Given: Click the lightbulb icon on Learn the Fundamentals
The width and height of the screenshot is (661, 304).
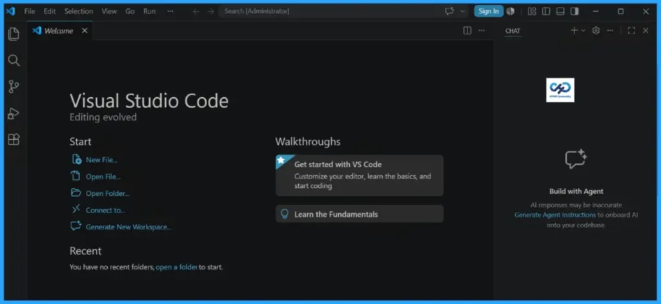Looking at the screenshot, I should coord(285,214).
